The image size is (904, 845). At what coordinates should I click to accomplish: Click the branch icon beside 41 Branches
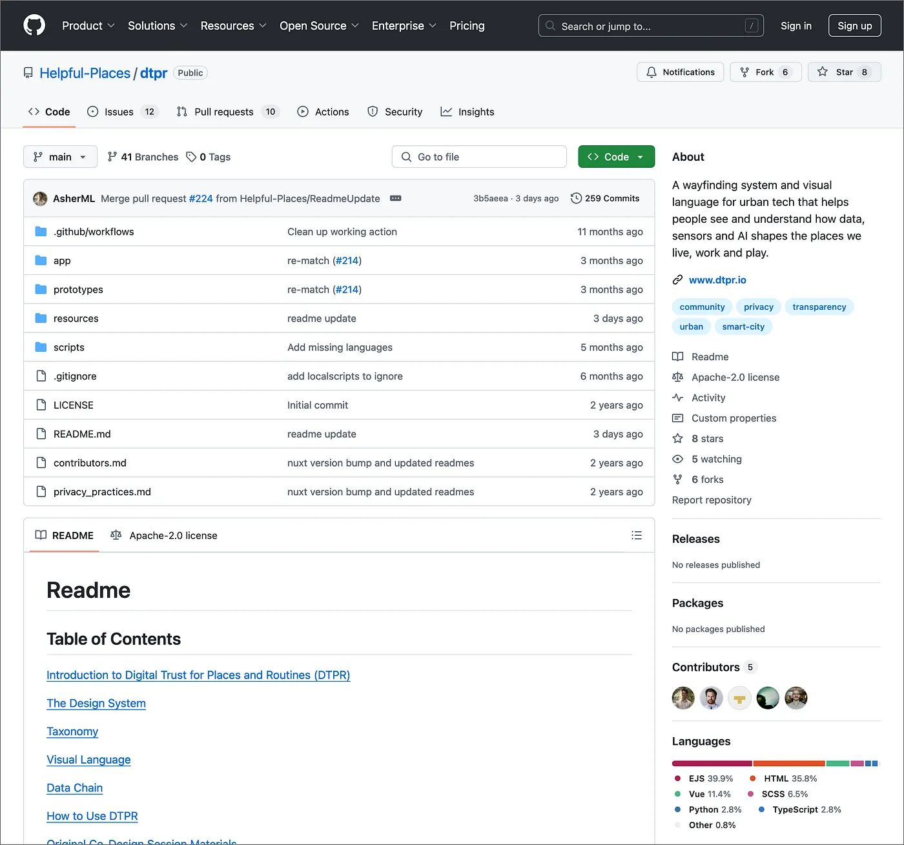click(x=112, y=157)
